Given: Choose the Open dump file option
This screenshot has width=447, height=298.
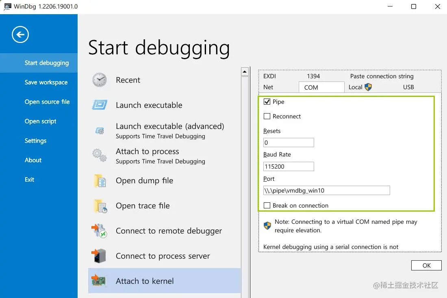Looking at the screenshot, I should pos(164,180).
